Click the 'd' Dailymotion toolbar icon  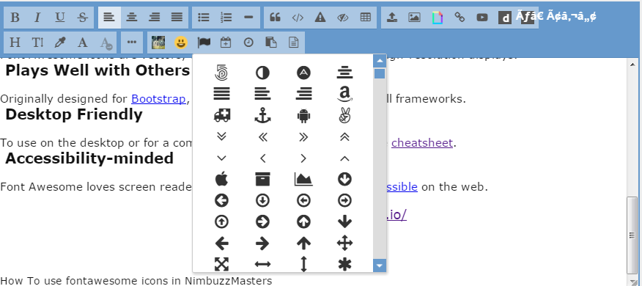[505, 18]
